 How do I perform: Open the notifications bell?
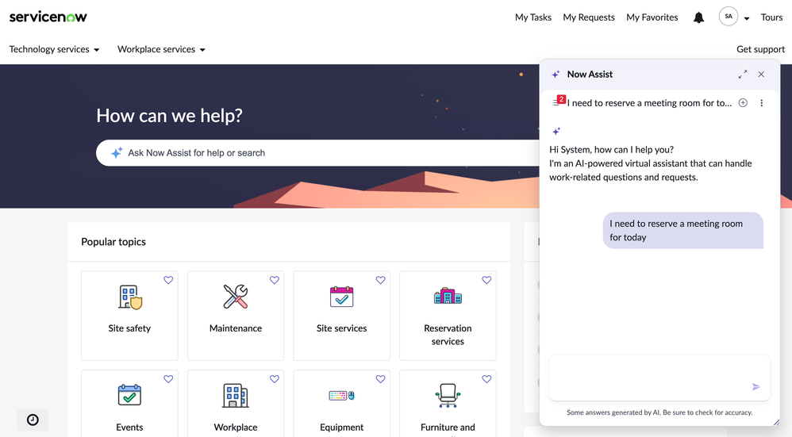click(698, 17)
